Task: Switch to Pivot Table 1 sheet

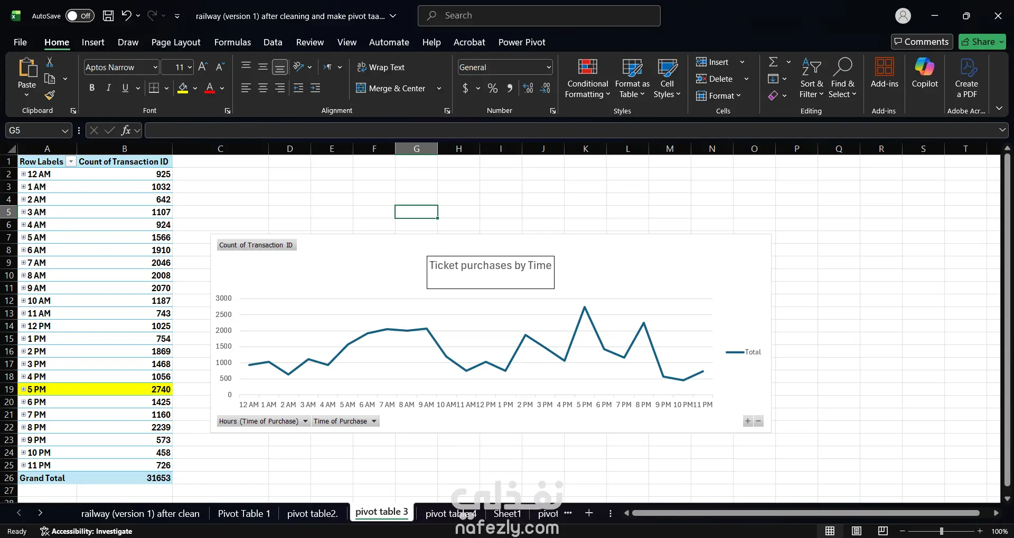Action: coord(244,513)
